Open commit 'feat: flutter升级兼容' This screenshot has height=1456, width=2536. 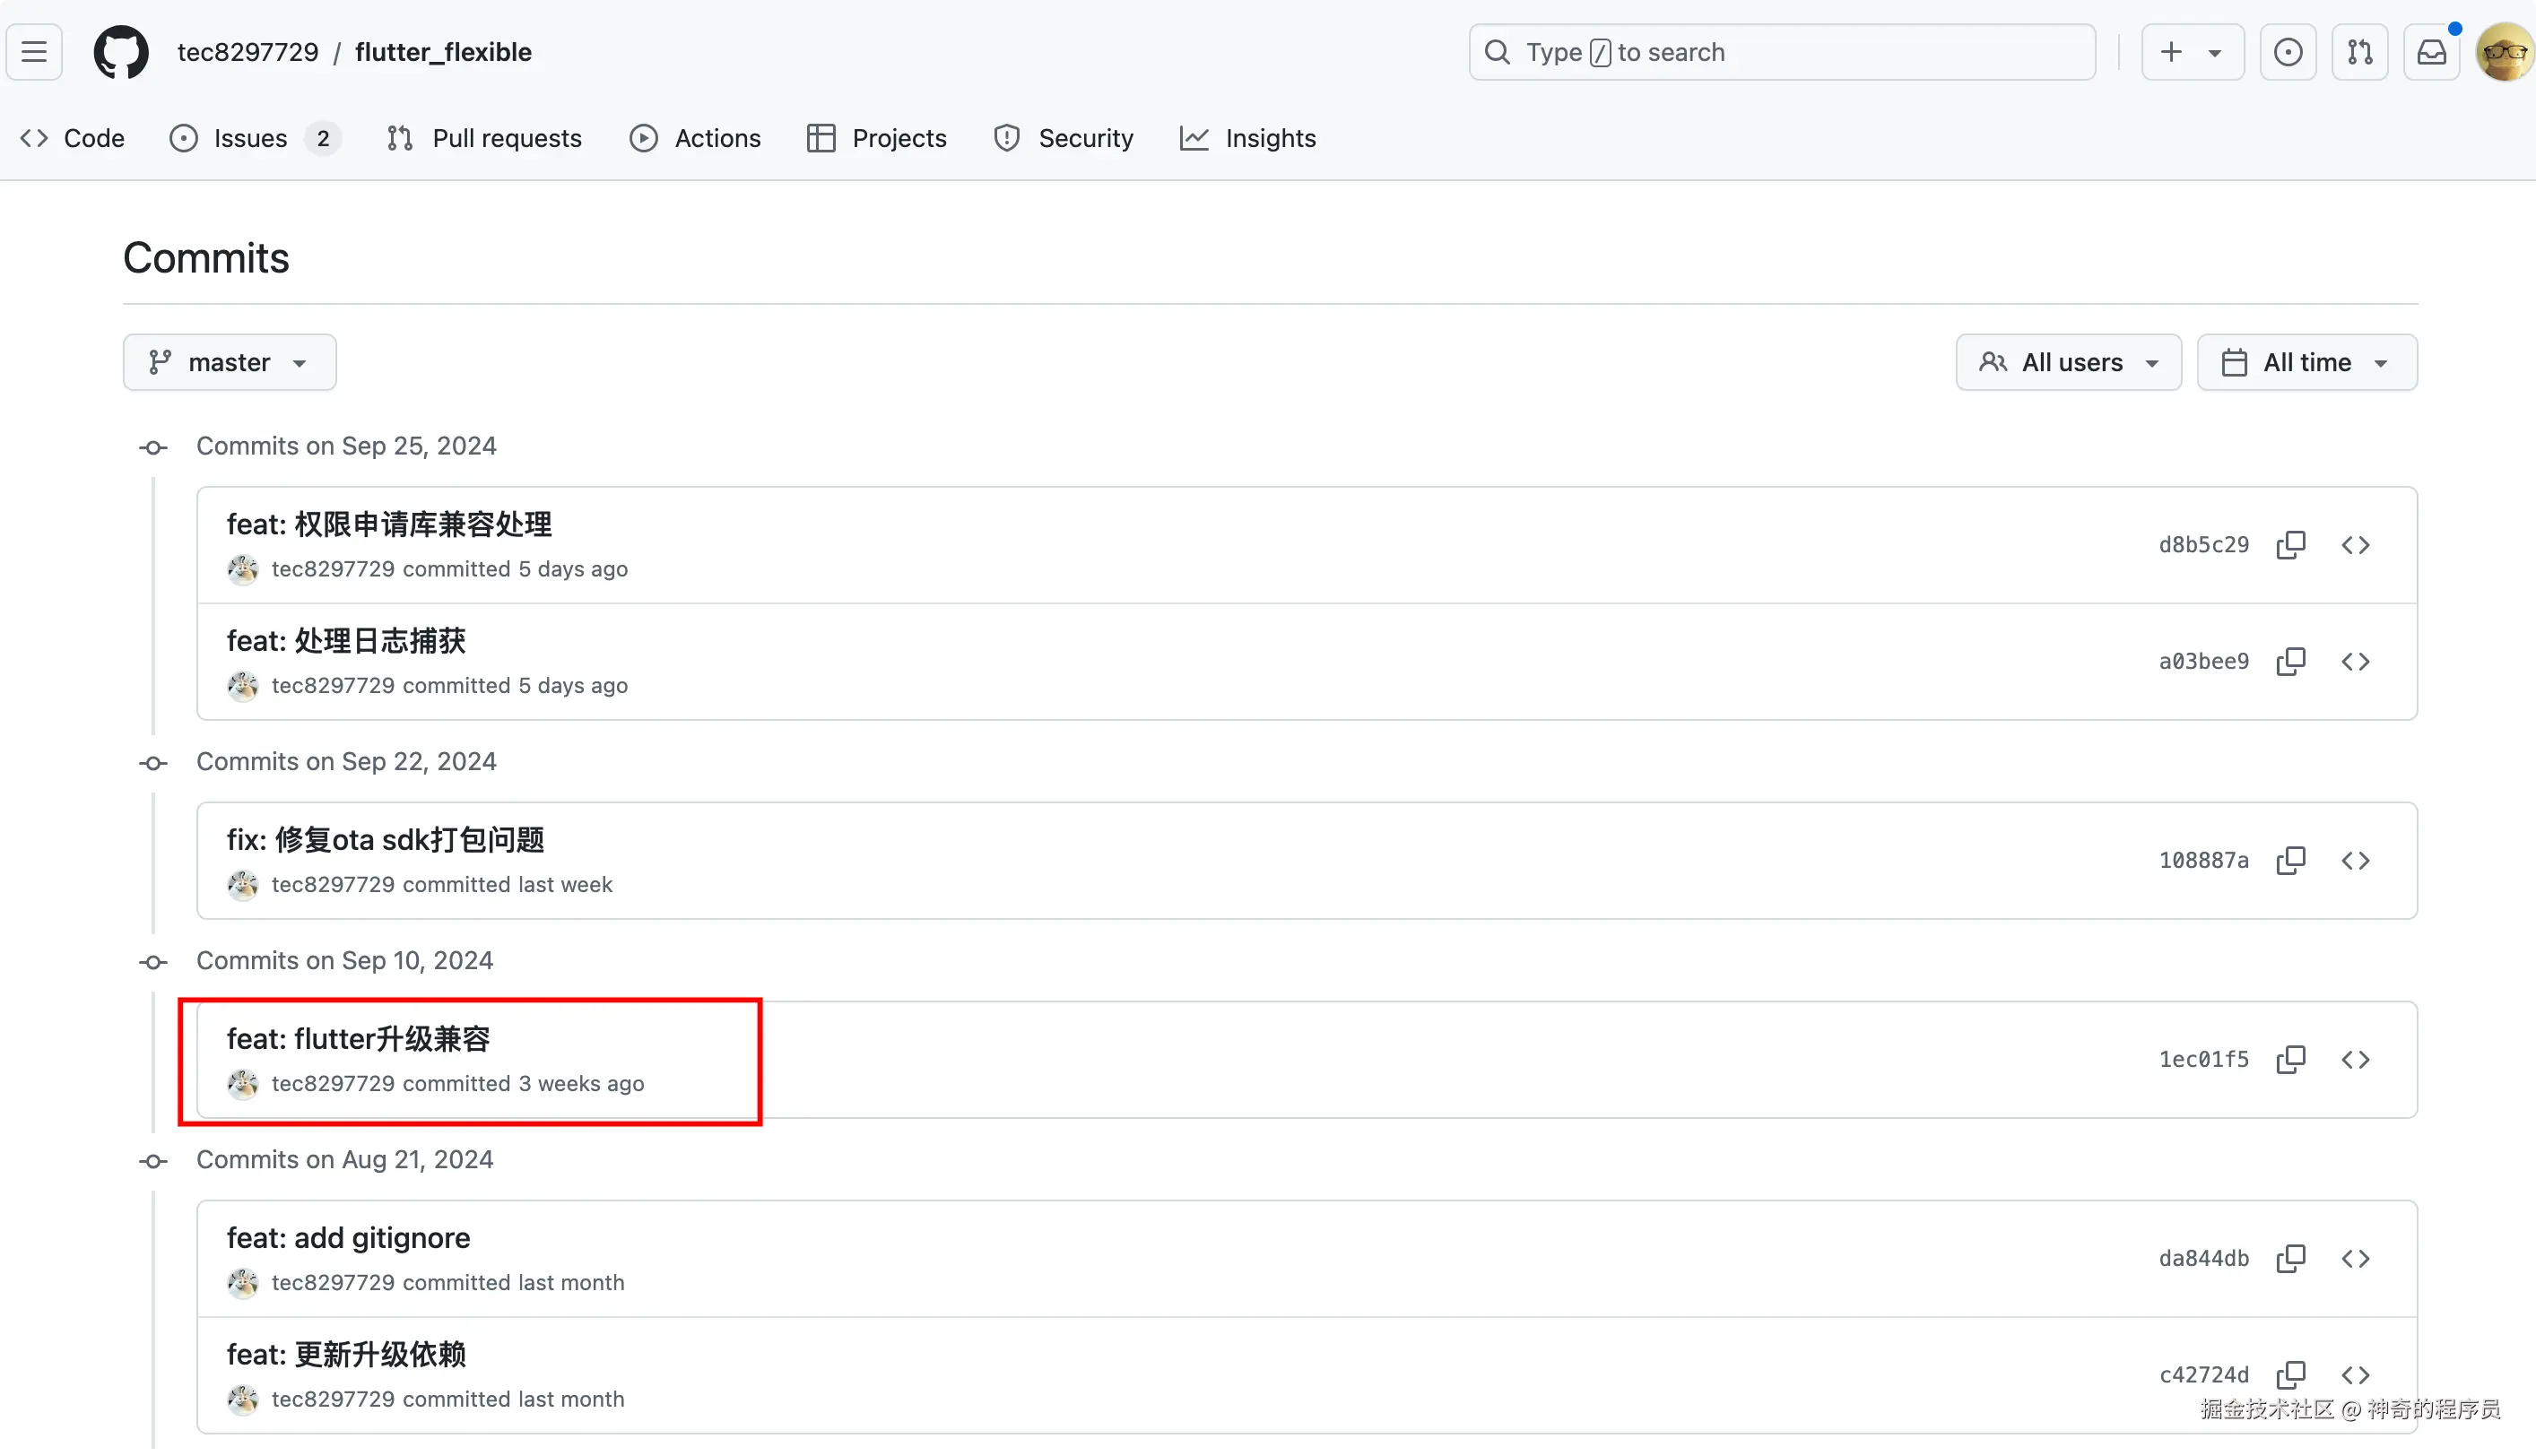click(358, 1039)
